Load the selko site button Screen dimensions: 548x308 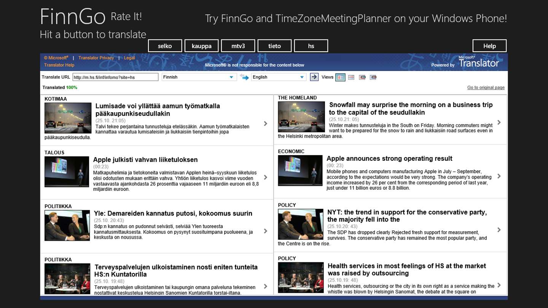165,46
